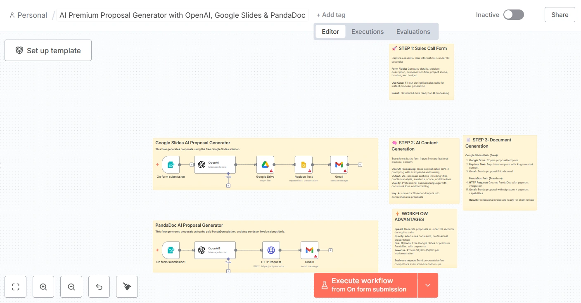This screenshot has width=581, height=303.
Task: Toggle the workflow Inactive switch
Action: coord(513,15)
